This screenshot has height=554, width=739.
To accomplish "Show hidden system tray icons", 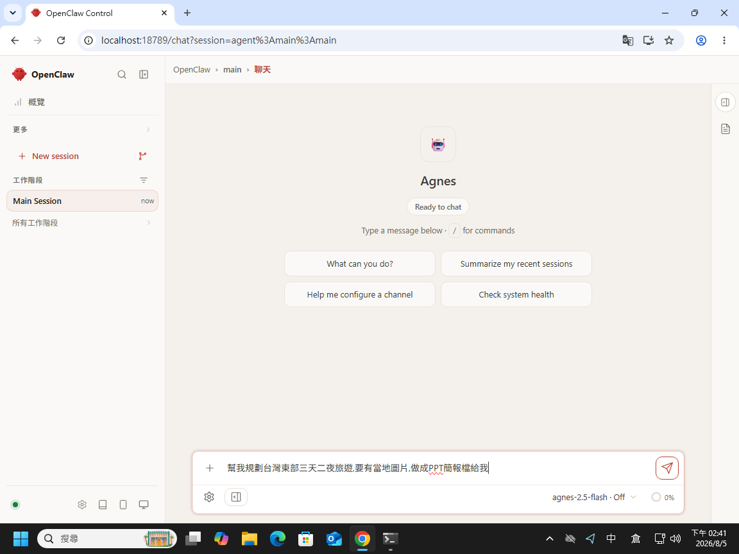I will [550, 539].
